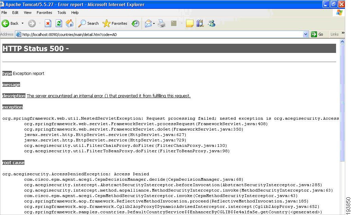Click the FilterChainProxy.doFilter stack line
This screenshot has height=215, width=352.
pyautogui.click(x=126, y=145)
